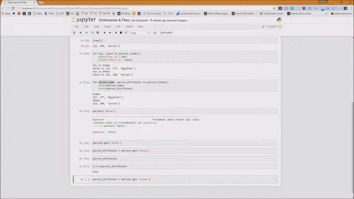Select the Dictionaries & Files browser tab
This screenshot has height=199, width=354.
click(x=19, y=2)
